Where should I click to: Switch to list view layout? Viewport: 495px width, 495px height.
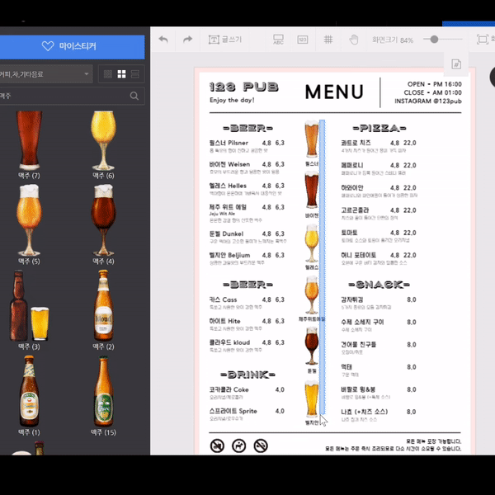135,74
